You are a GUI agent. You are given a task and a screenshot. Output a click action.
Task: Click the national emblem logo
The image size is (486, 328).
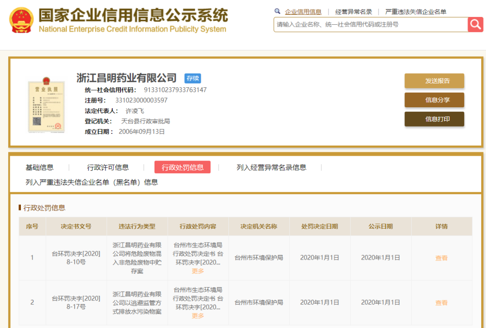click(x=21, y=20)
